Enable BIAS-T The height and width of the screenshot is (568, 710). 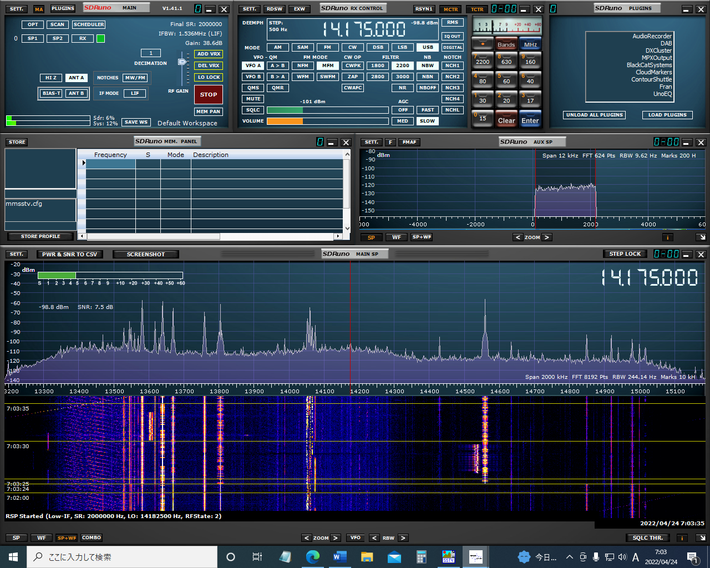pyautogui.click(x=51, y=93)
